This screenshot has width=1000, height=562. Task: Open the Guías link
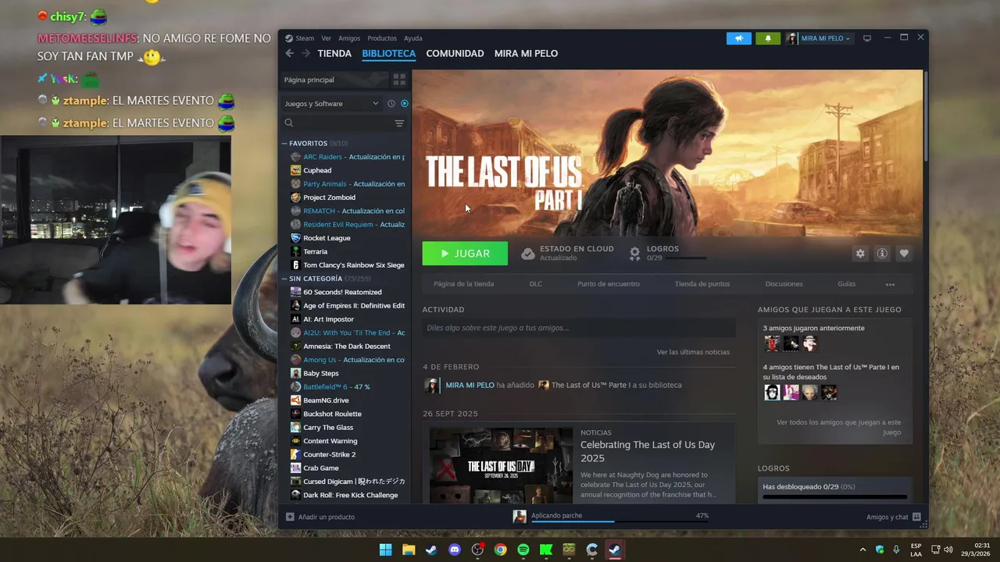(847, 284)
